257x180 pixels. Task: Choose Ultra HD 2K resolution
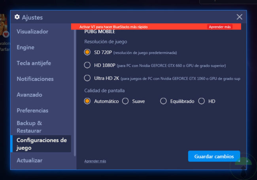[x=87, y=78]
